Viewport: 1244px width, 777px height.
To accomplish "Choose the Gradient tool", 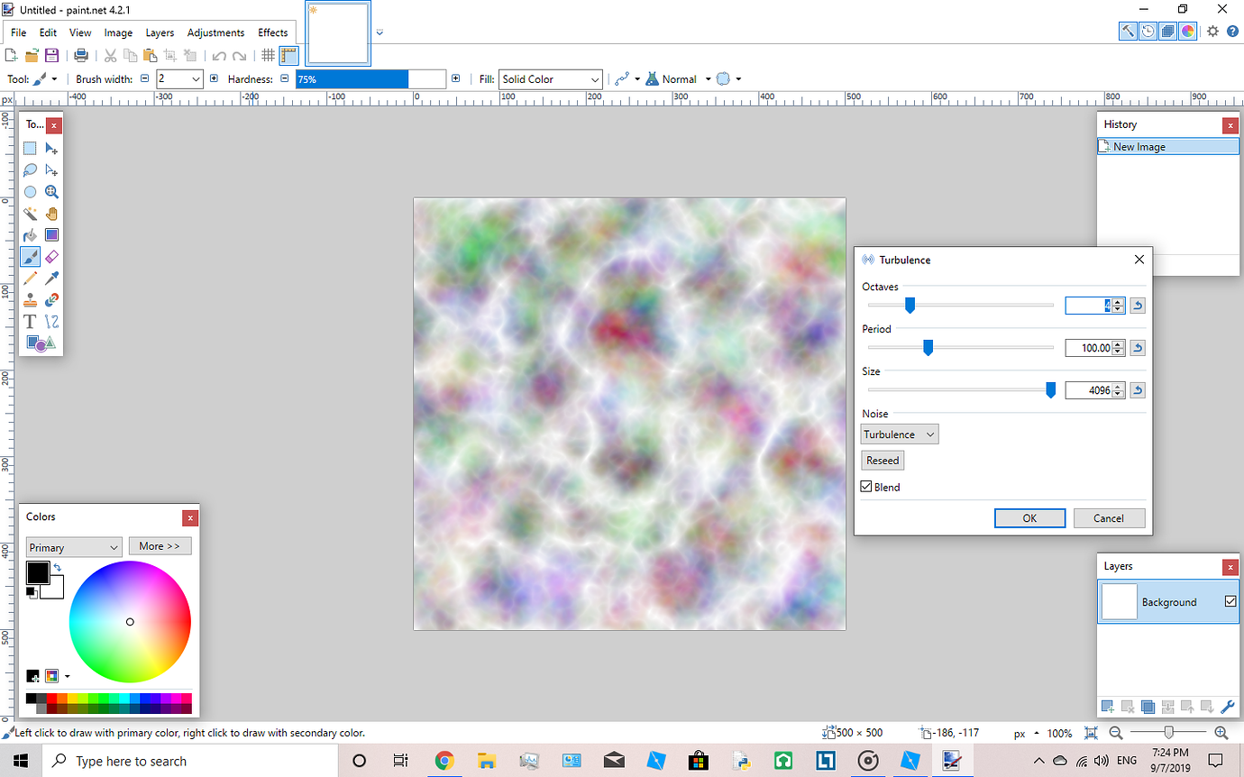I will click(51, 234).
